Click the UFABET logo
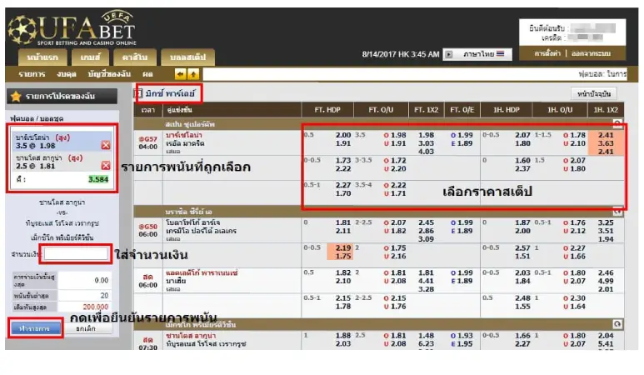 point(72,28)
